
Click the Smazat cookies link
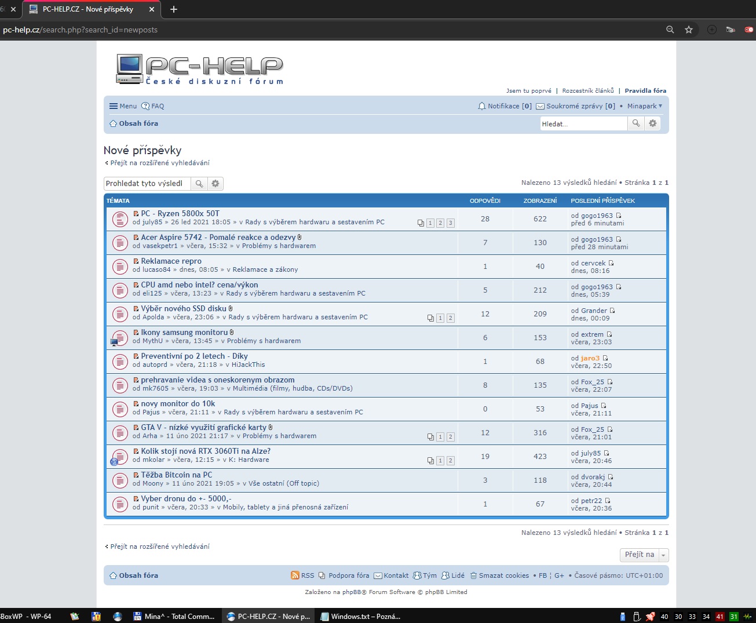[503, 575]
